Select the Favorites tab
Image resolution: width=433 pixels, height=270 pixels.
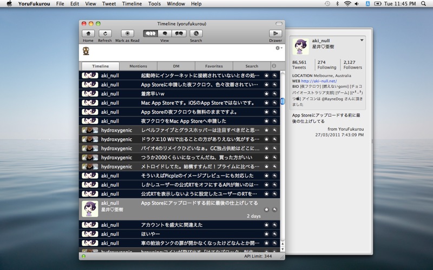(214, 66)
